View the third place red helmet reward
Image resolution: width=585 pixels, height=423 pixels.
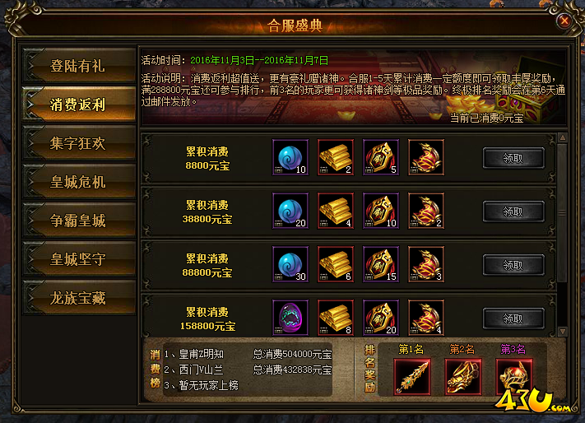pos(513,376)
